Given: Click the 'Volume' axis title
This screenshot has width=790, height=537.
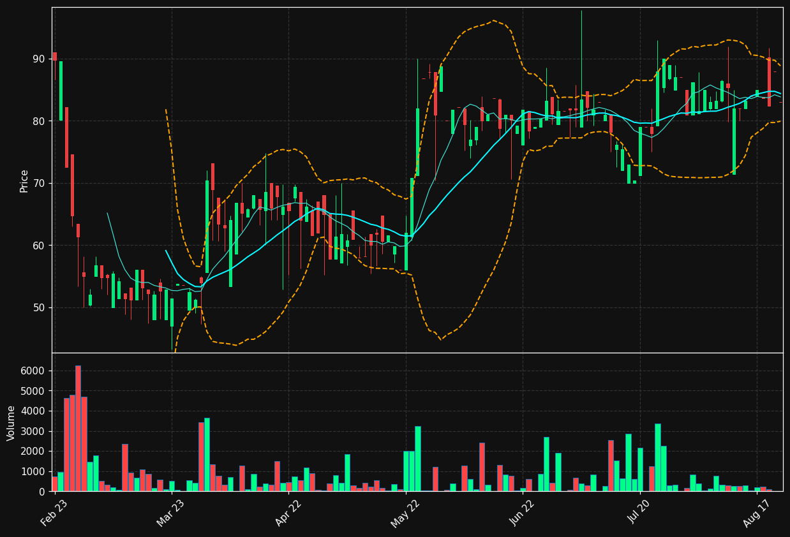Looking at the screenshot, I should click(11, 423).
